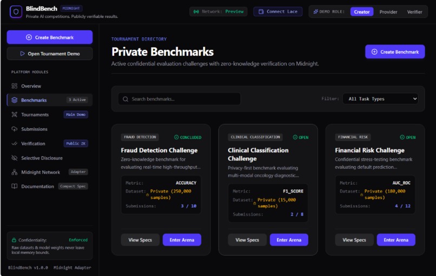The height and width of the screenshot is (276, 436).
Task: Click the 'Main Demo' badge on Tournaments
Action: [76, 114]
